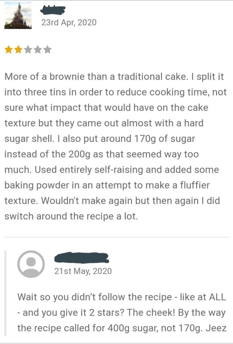This screenshot has height=344, width=233.
Task: Click the "21st May, 2020" reply date
Action: click(x=83, y=271)
